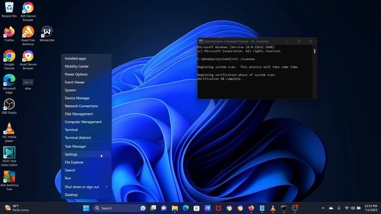Show hidden system tray icons
This screenshot has width=381, height=214.
323,208
